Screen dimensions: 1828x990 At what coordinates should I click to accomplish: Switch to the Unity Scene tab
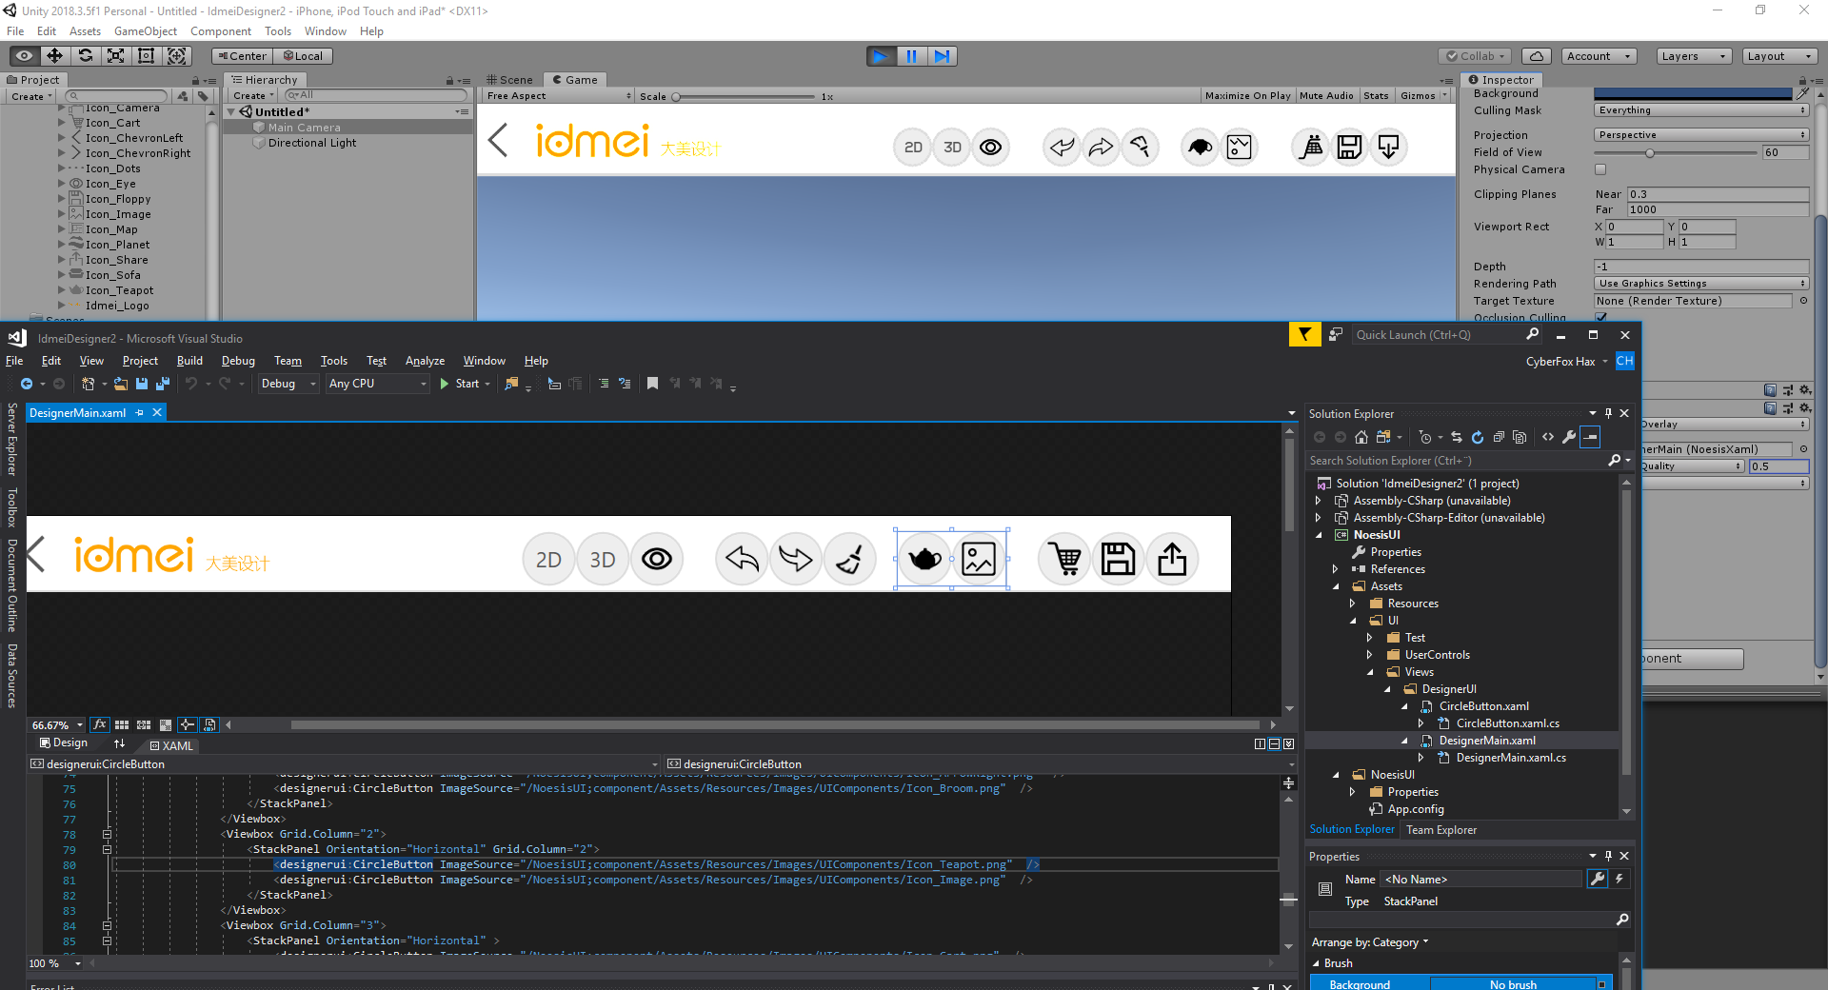point(510,80)
